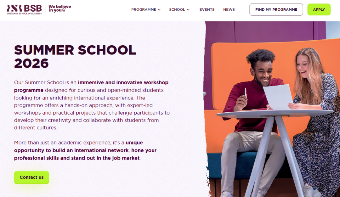340x197 pixels.
Task: Click the Summer School 2026 heading
Action: pyautogui.click(x=75, y=57)
